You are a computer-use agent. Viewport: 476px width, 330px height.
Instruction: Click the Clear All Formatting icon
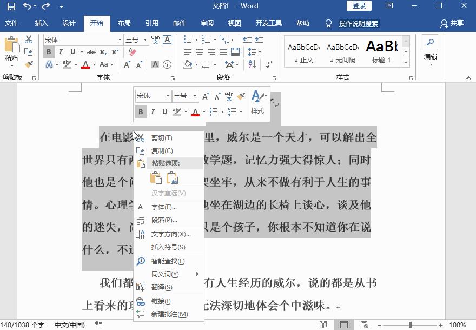click(132, 51)
